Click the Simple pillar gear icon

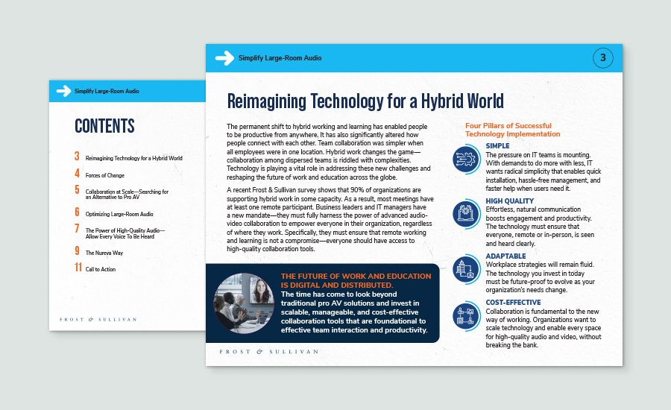467,160
